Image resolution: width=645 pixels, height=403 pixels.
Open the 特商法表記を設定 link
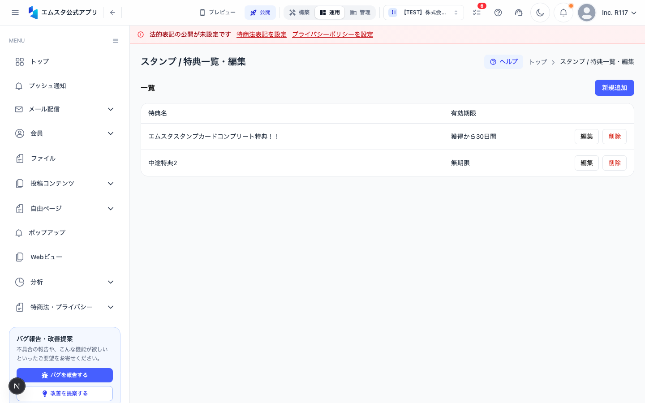pyautogui.click(x=262, y=34)
